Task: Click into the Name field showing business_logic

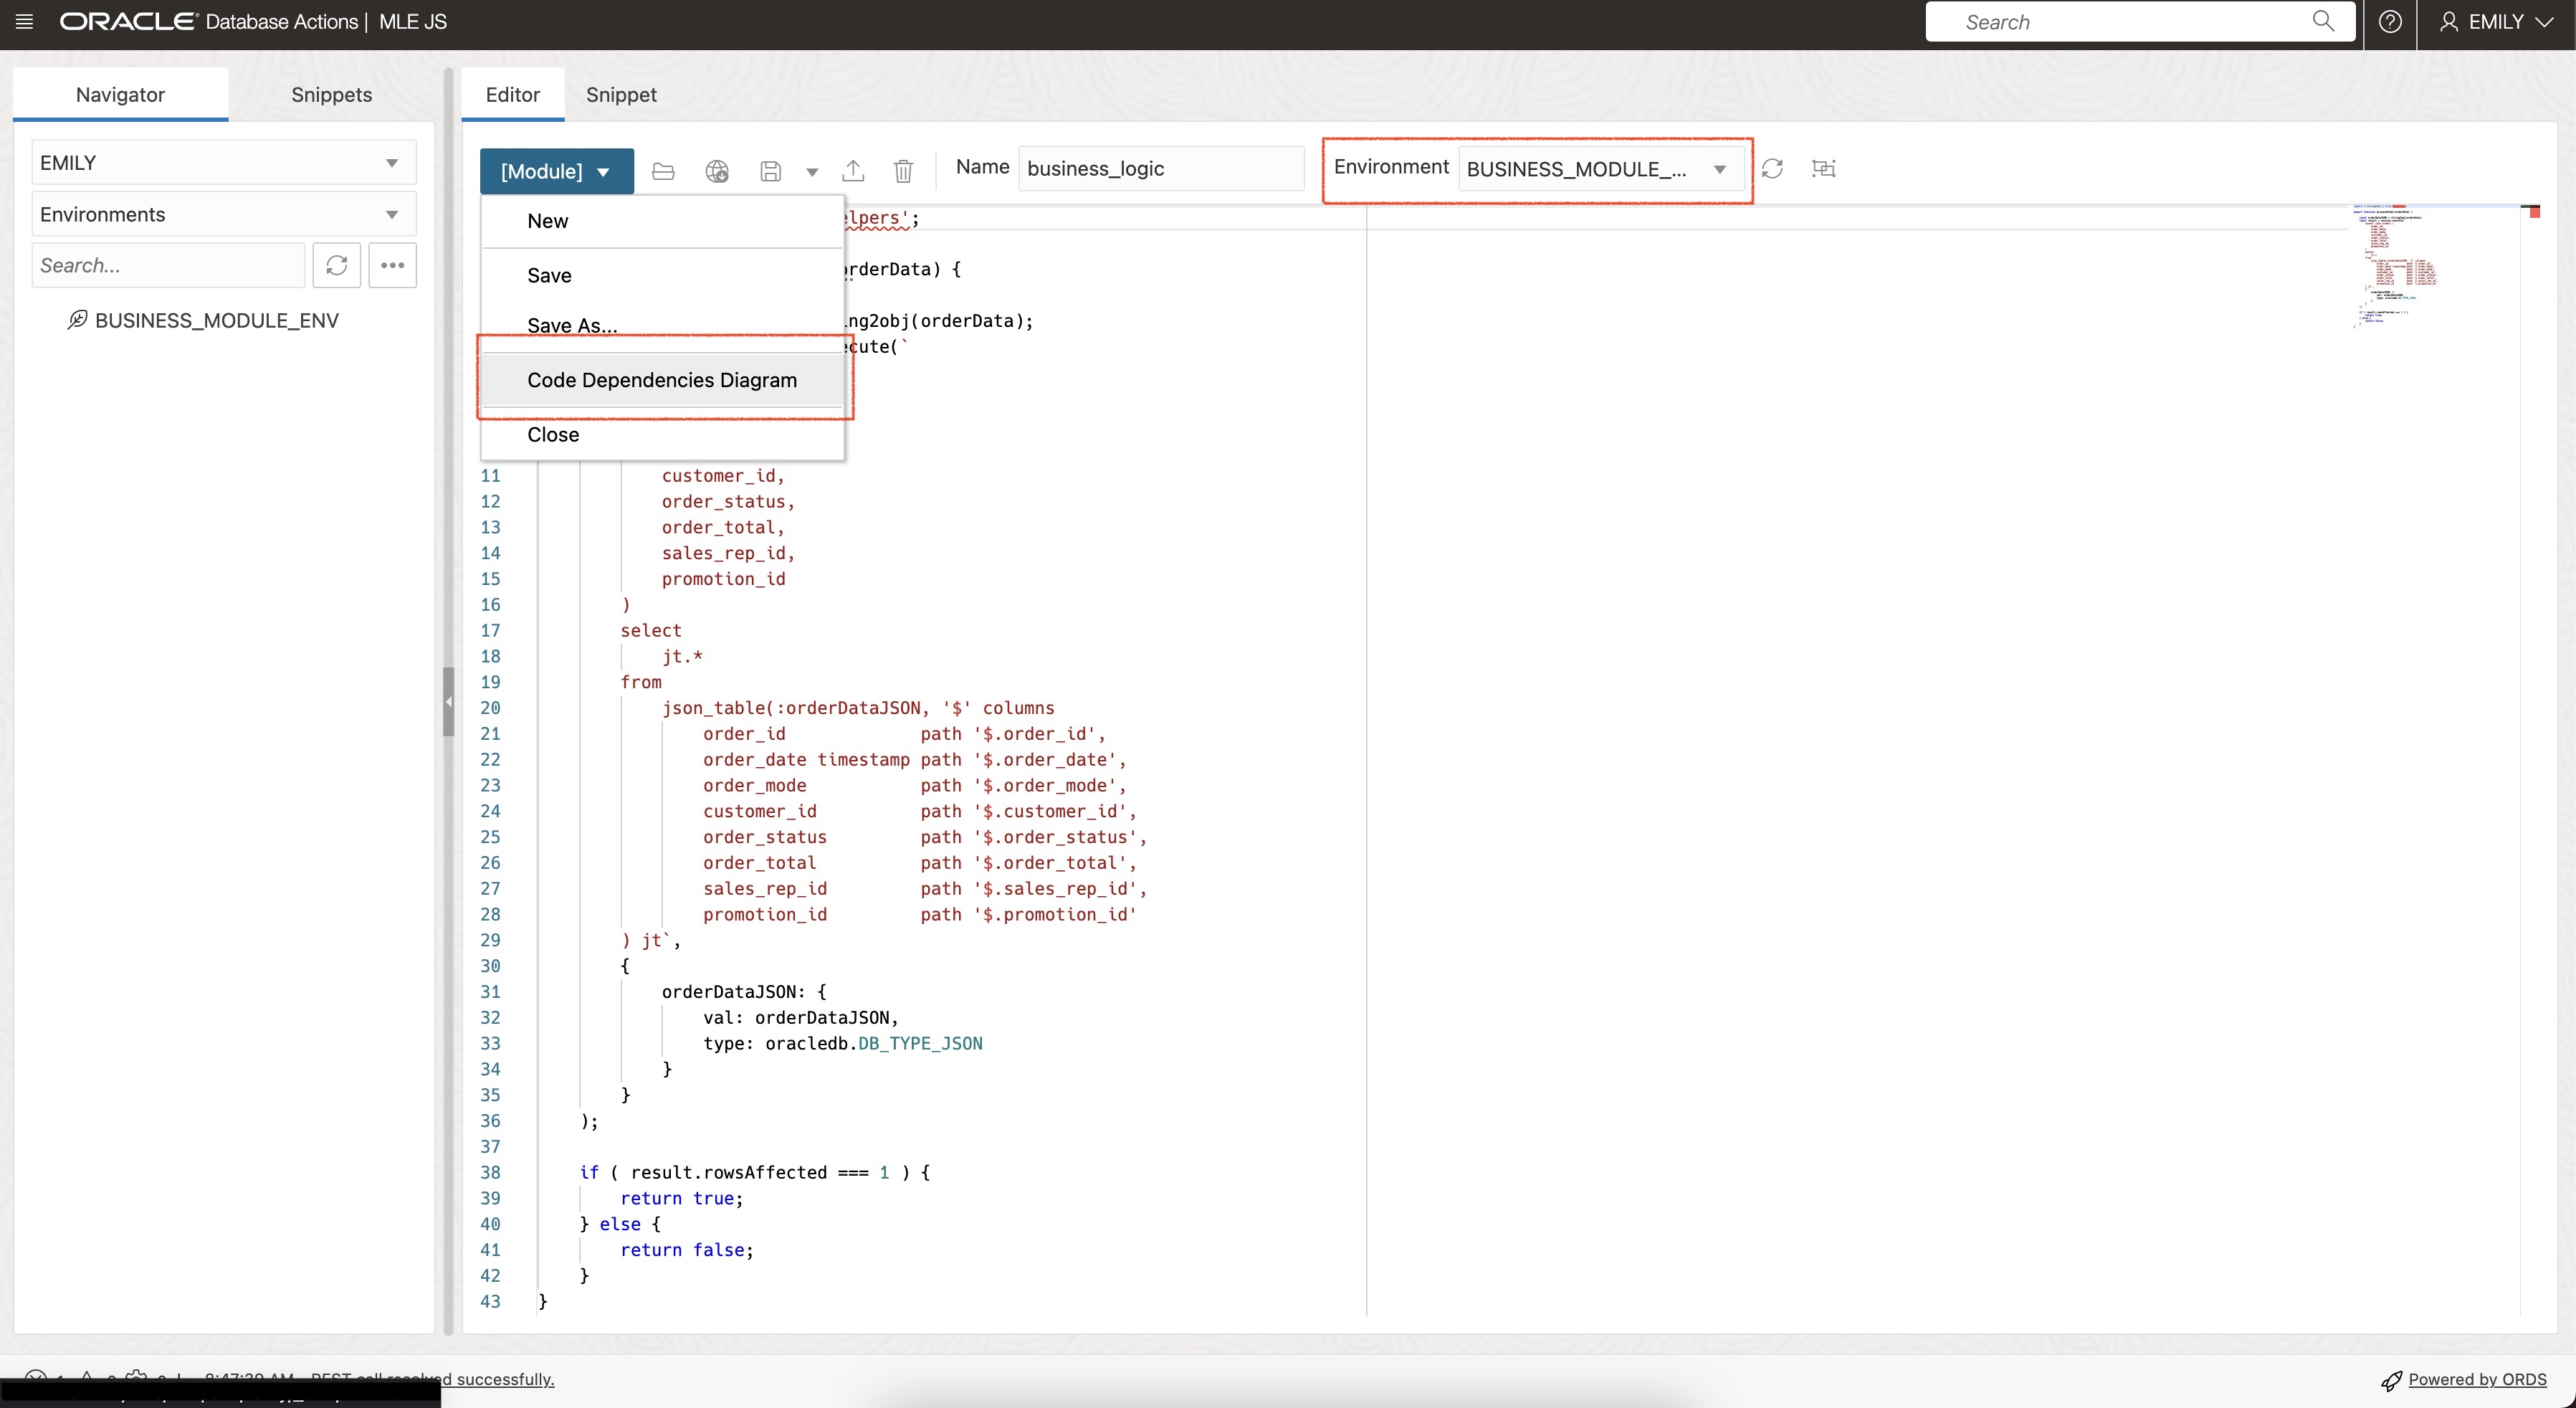Action: click(1160, 168)
